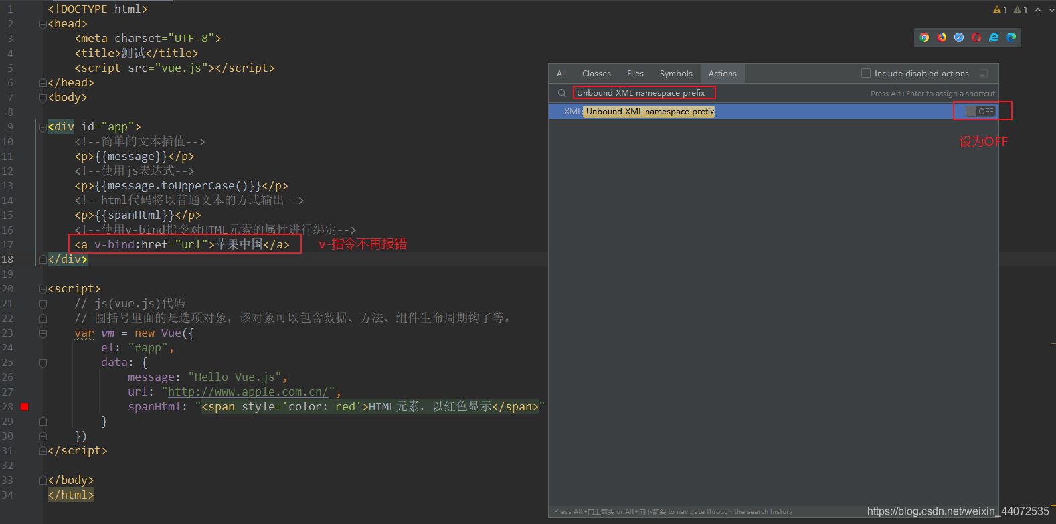Click the <!DOCTYPE html> line
This screenshot has height=524, width=1056.
click(x=98, y=9)
